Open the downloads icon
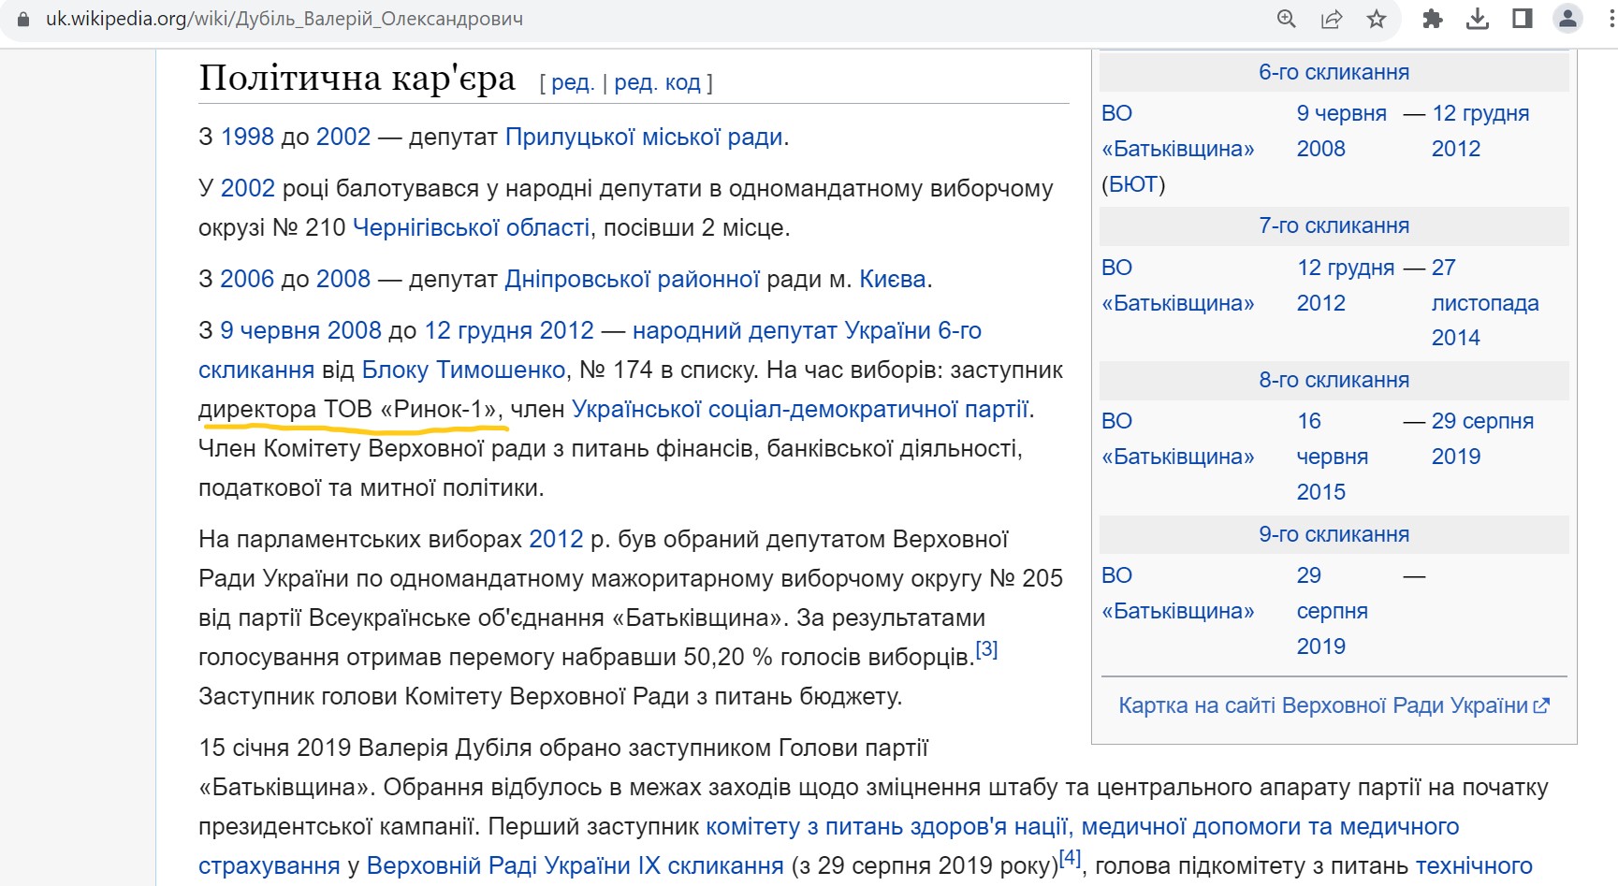1618x886 pixels. pos(1477,19)
